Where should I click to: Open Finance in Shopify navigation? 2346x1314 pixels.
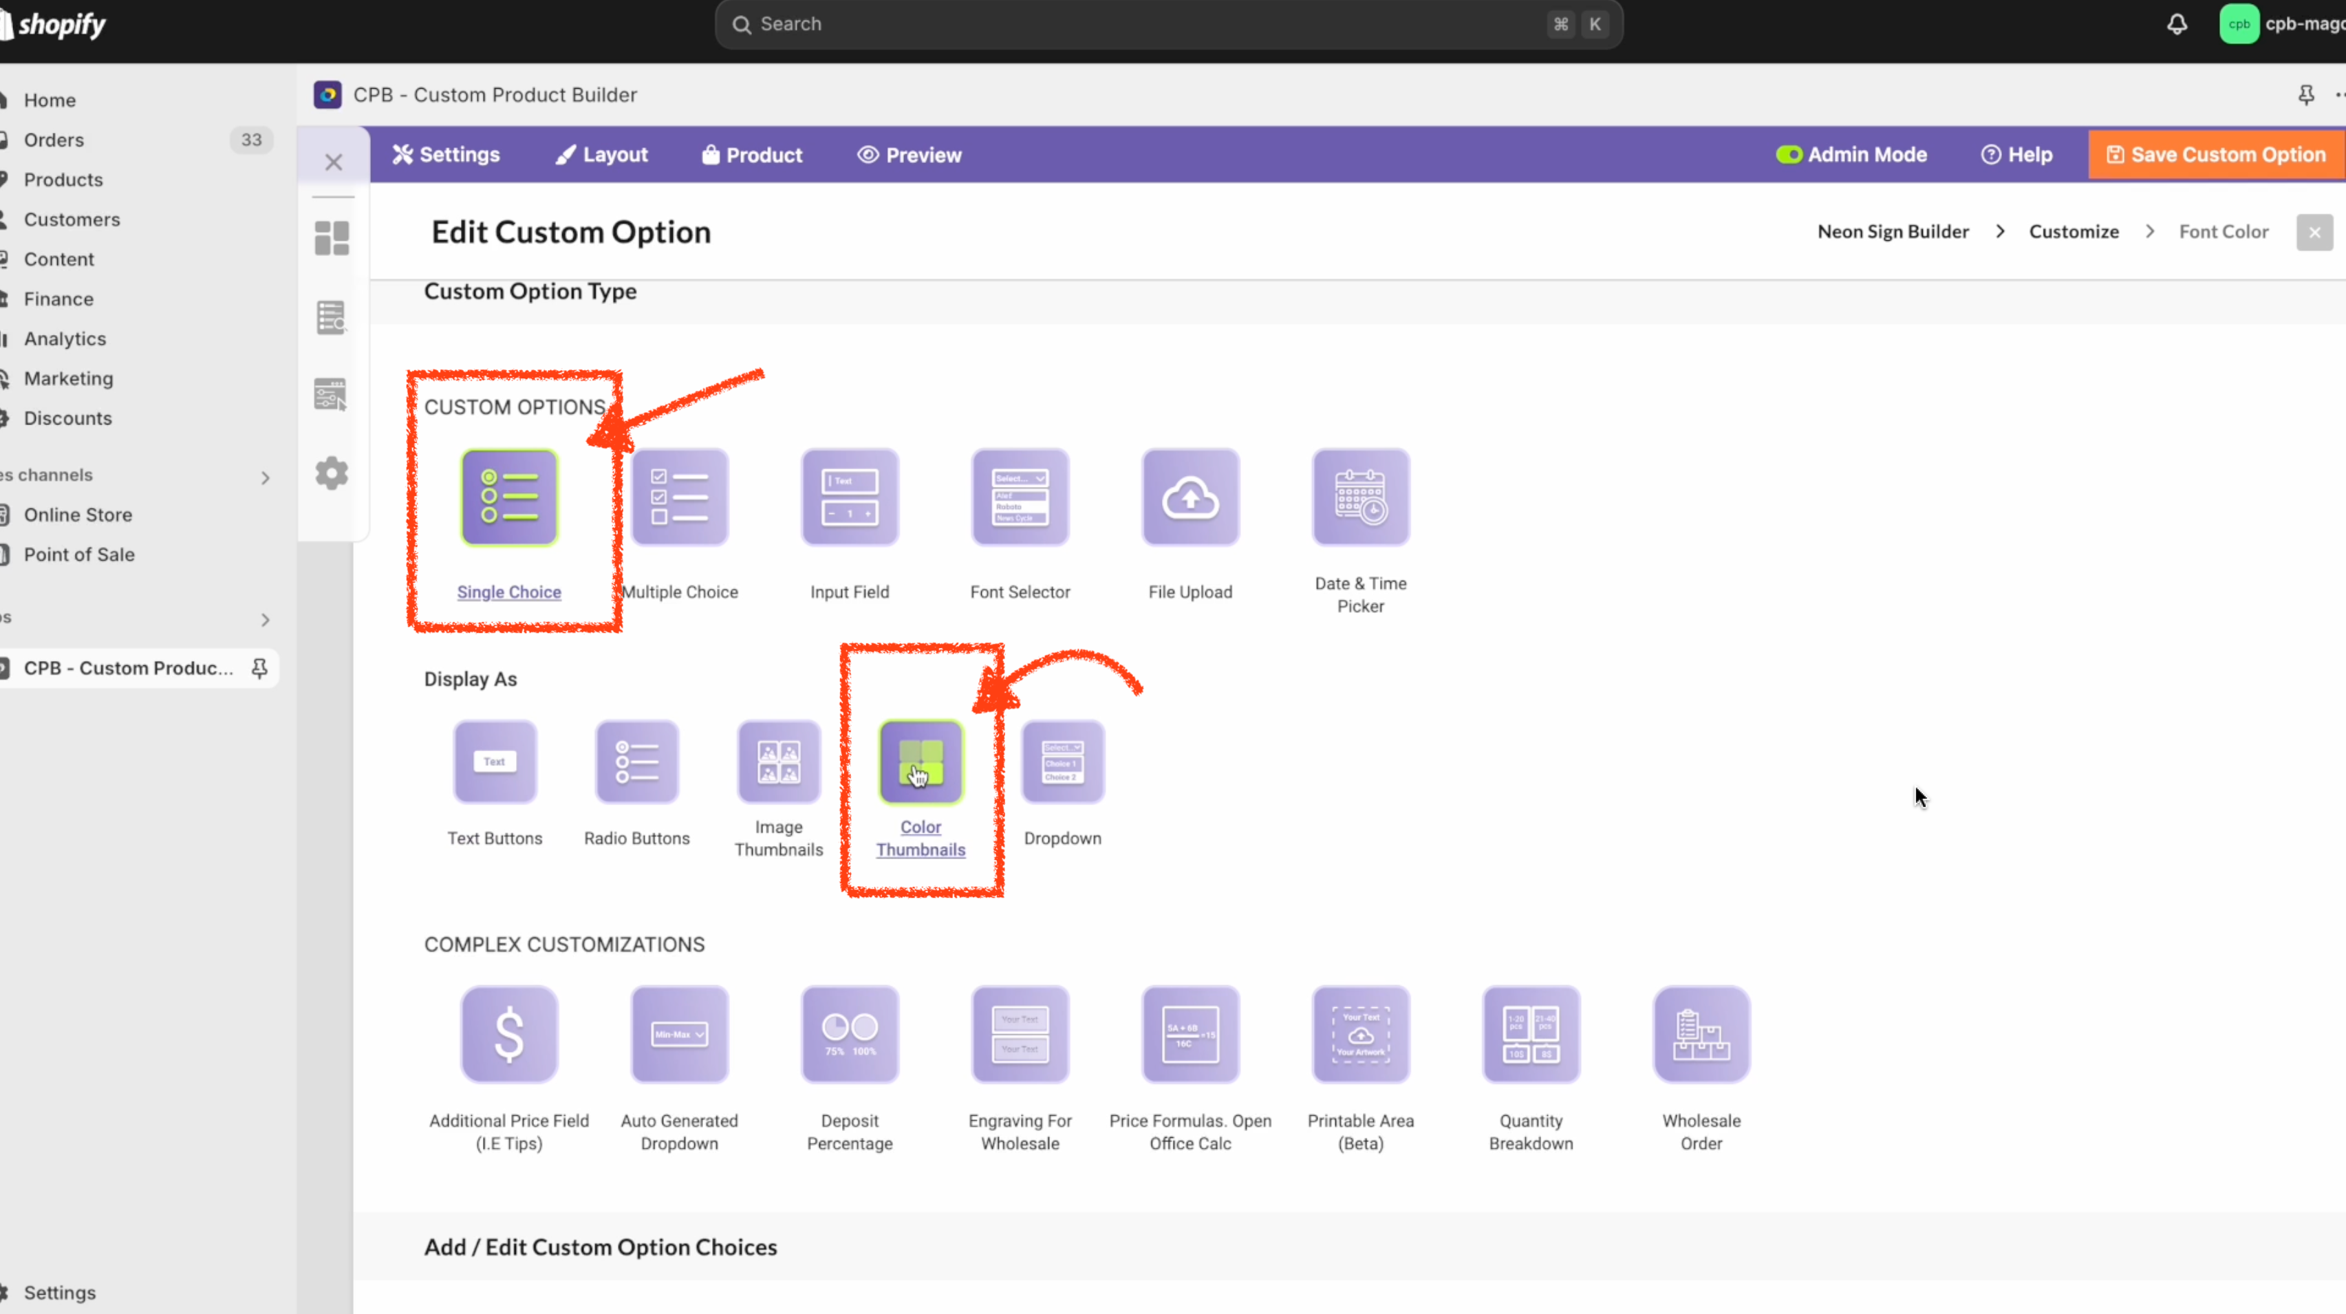58,299
